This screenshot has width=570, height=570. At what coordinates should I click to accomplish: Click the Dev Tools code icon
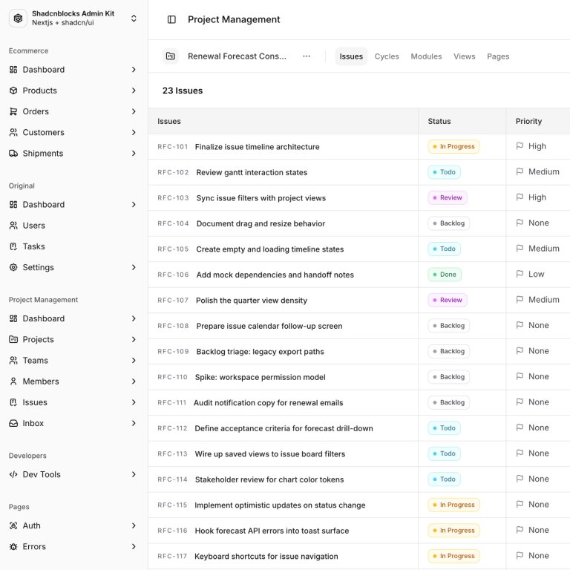point(13,474)
